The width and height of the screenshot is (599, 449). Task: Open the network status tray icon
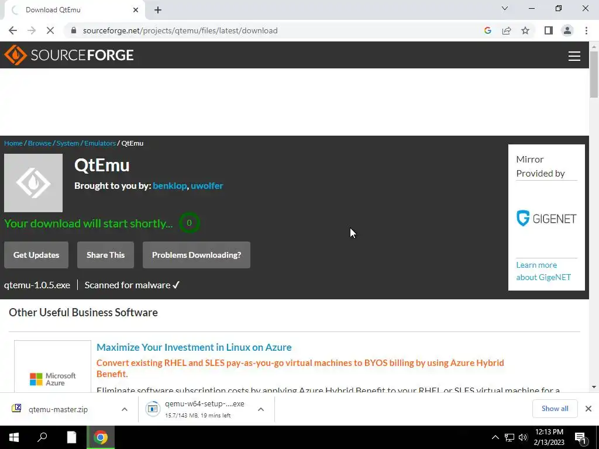510,437
